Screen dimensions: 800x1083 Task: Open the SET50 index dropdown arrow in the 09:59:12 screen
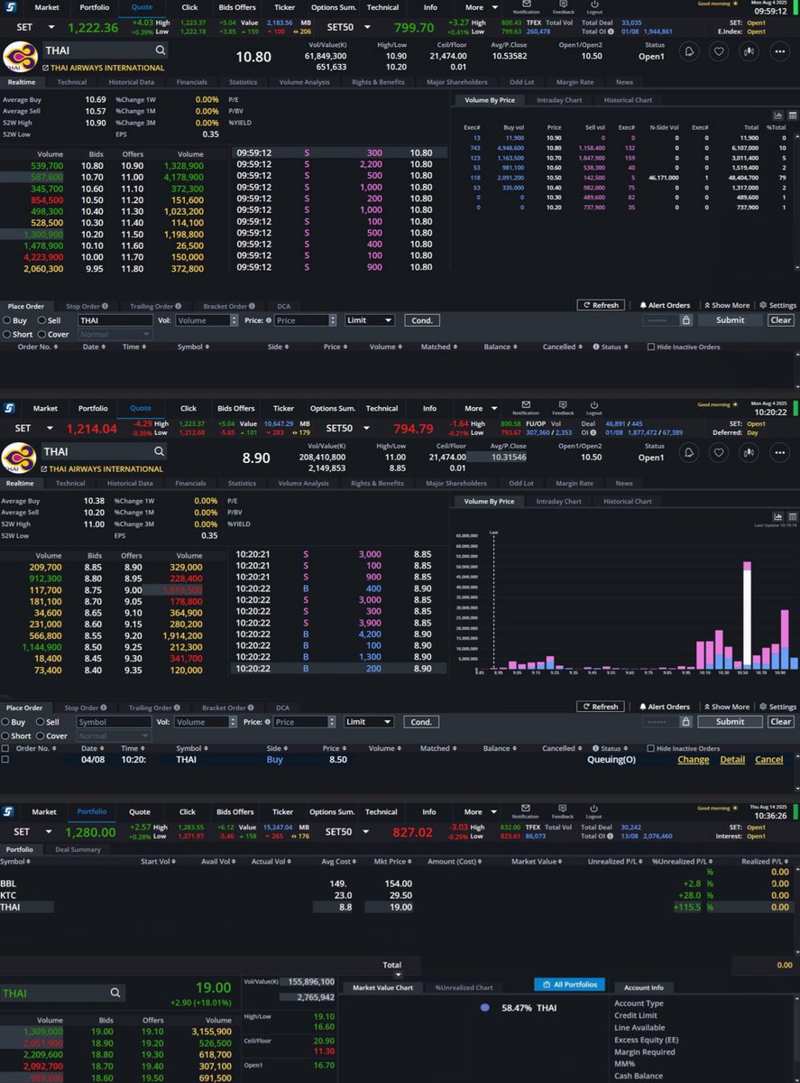click(367, 27)
